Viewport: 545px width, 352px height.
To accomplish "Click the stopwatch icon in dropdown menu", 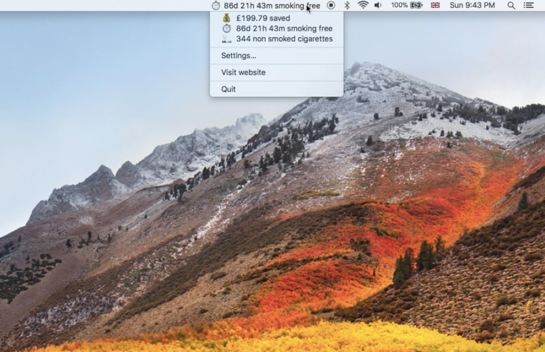I will (x=226, y=29).
